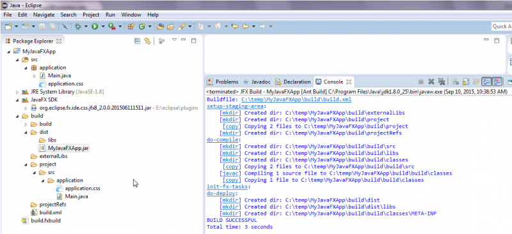This screenshot has height=234, width=512.
Task: Click the Quick Access search field
Action: (502, 26)
